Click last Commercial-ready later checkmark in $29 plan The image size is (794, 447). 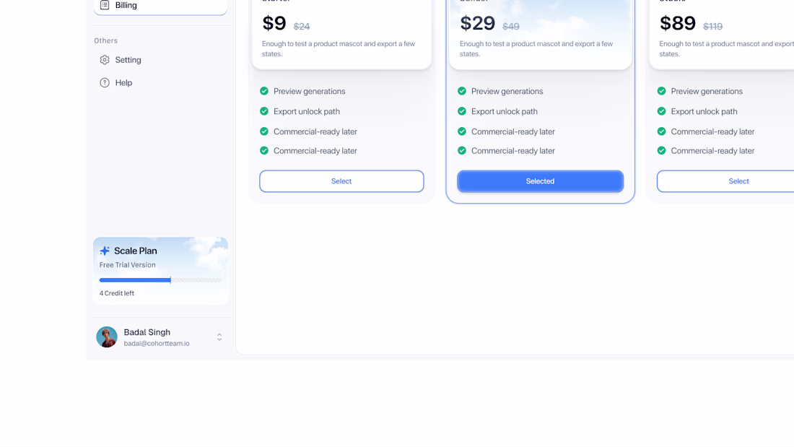coord(462,150)
